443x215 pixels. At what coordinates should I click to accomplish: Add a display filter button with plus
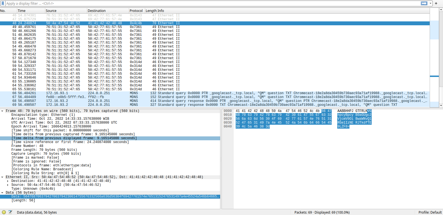[436, 3]
